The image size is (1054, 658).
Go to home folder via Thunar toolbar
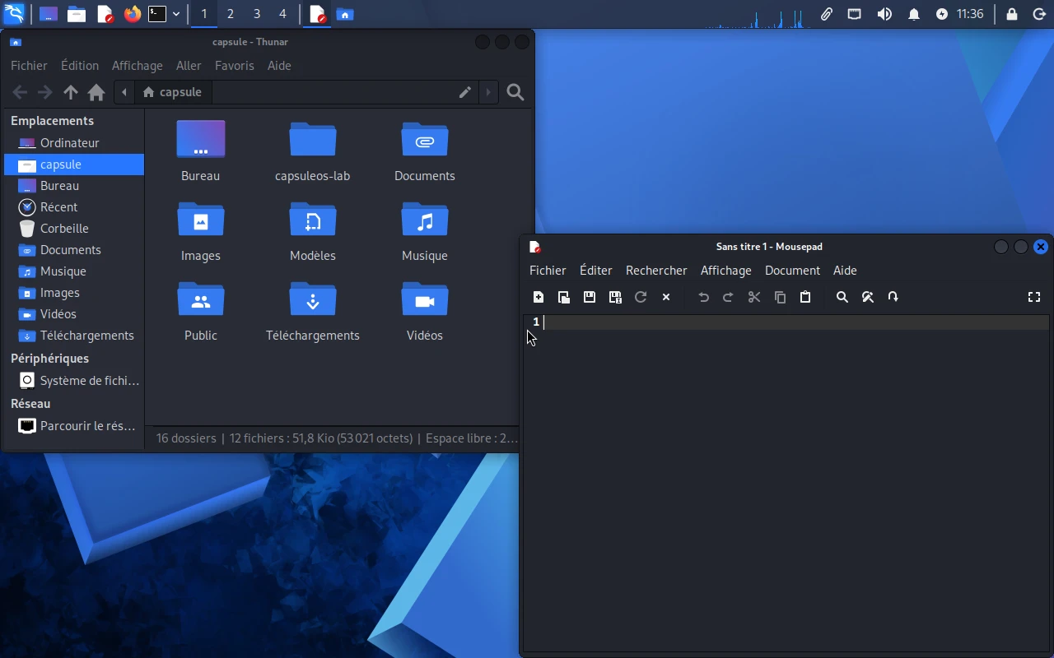96,92
